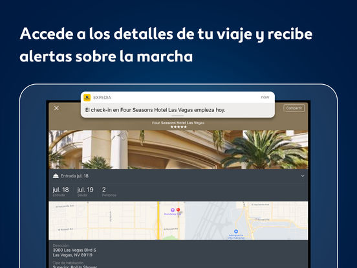Screen dimensions: 357x268
Task: Click the airport marker on the map
Action: coord(236,231)
